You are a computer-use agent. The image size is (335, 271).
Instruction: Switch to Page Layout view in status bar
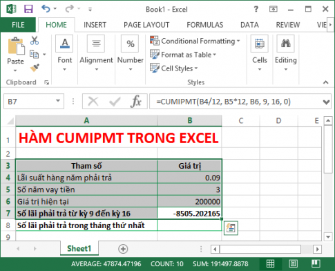294,263
